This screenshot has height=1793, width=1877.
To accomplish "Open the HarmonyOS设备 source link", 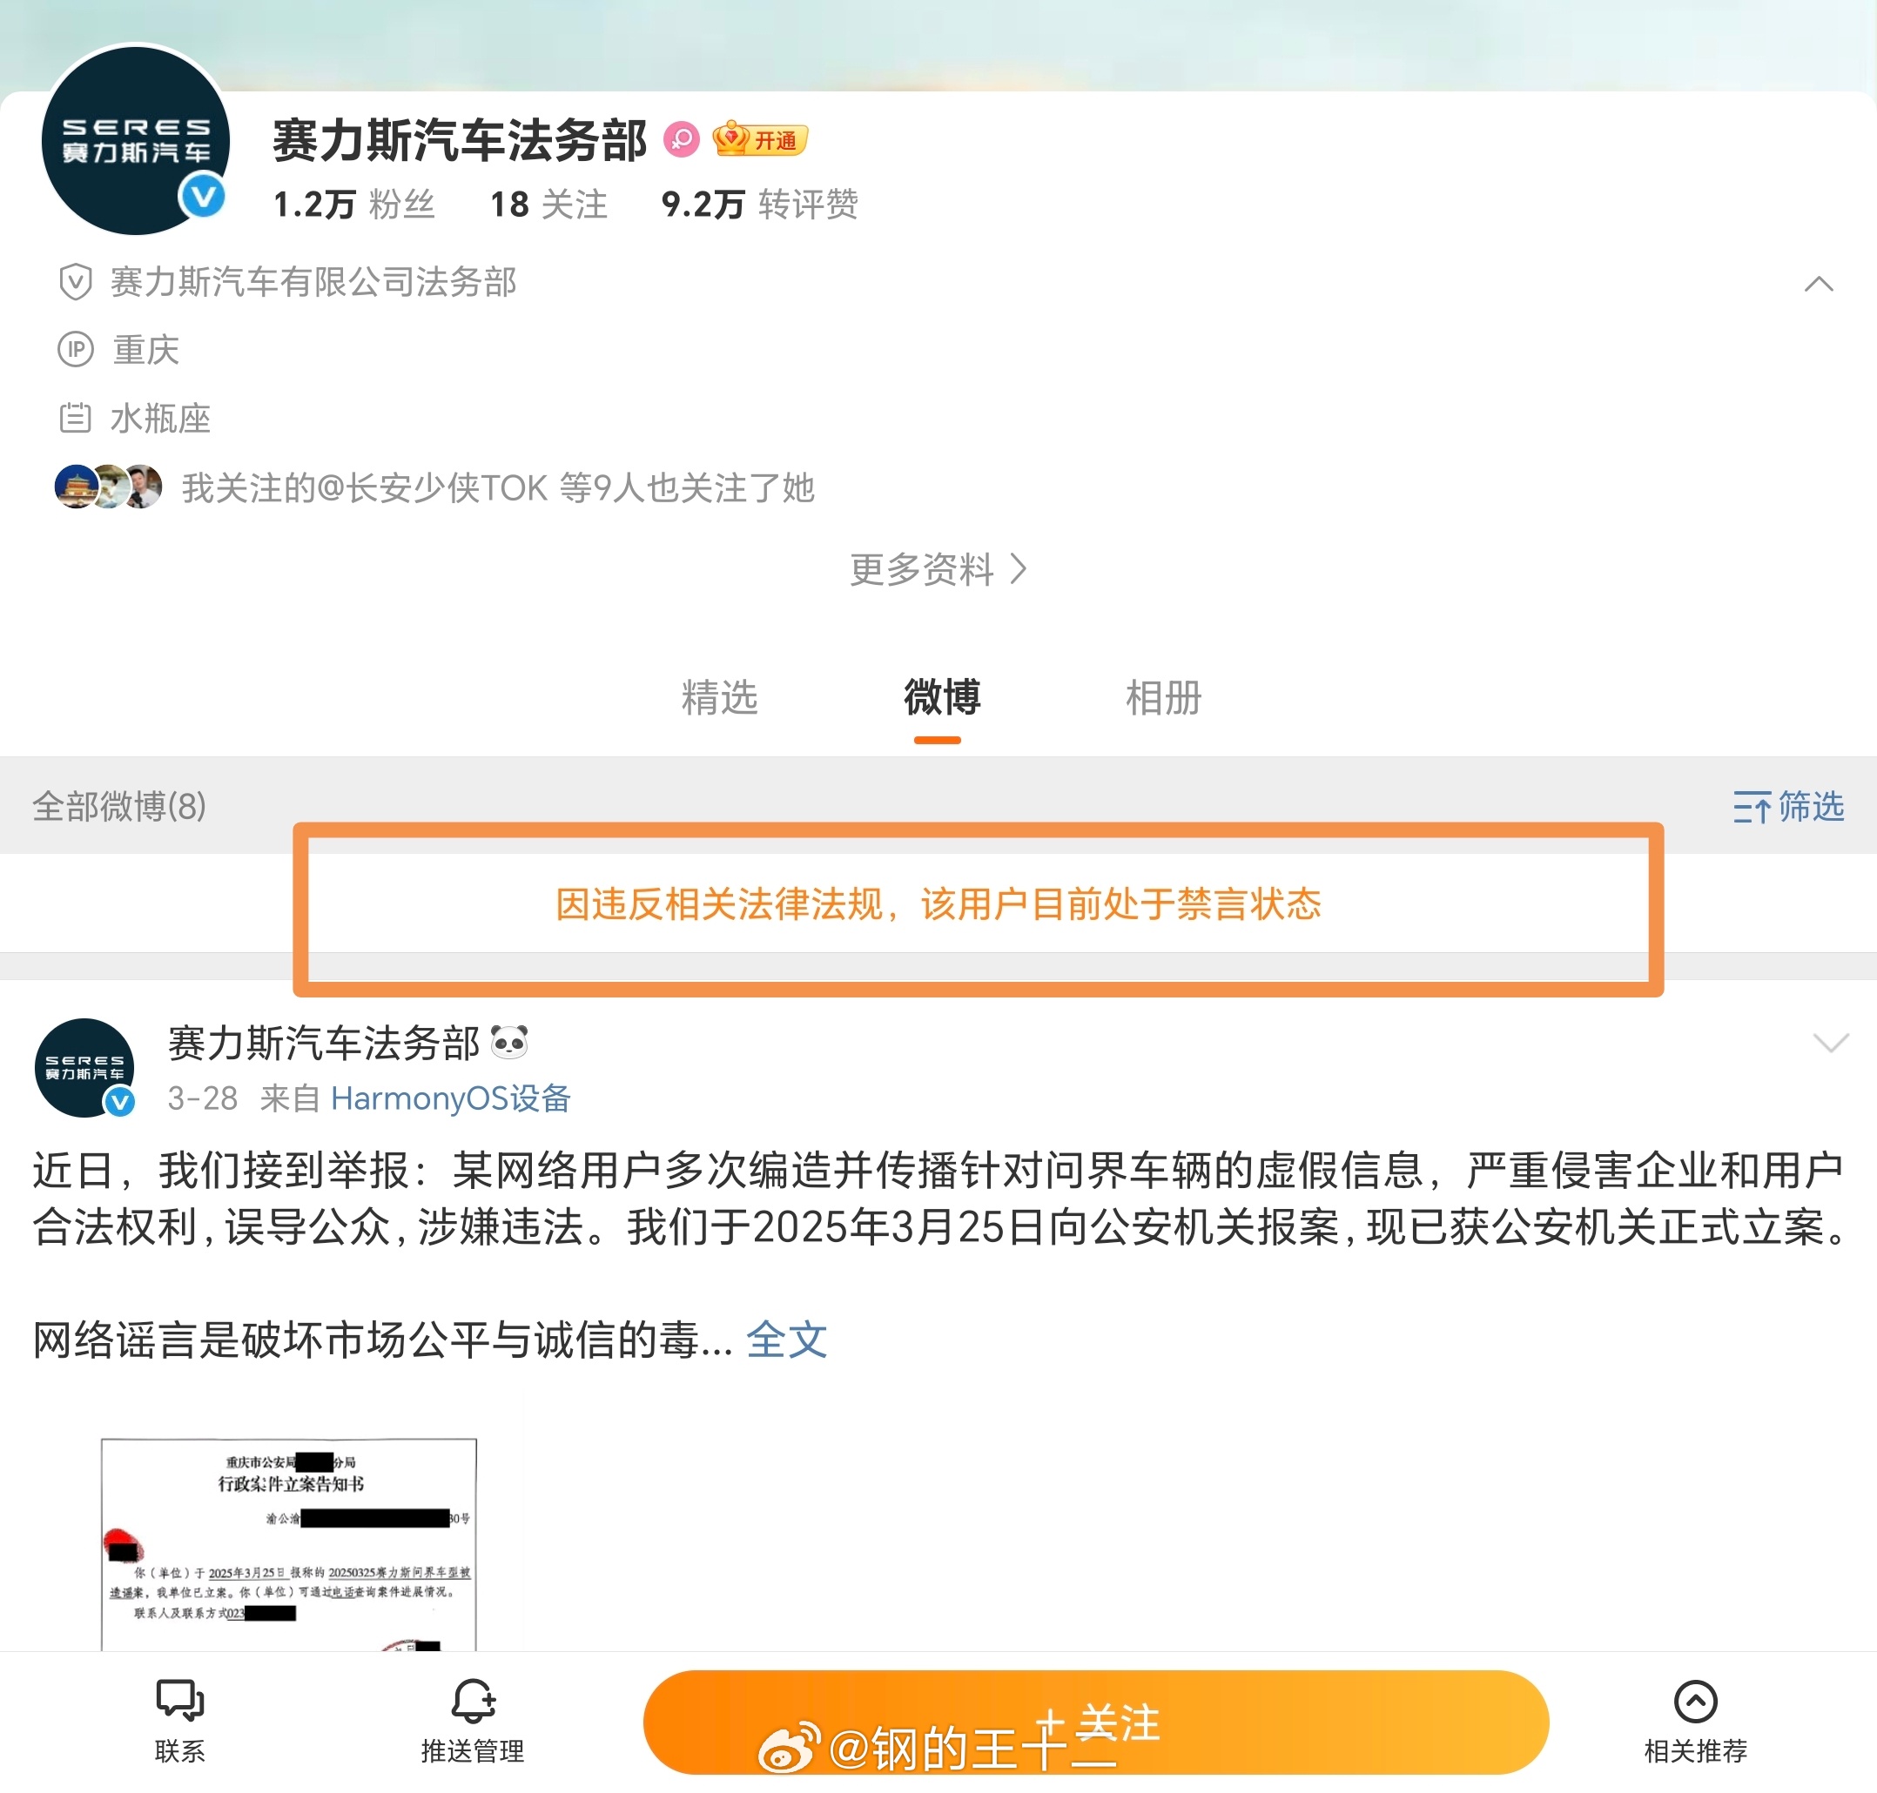I will click(450, 1098).
